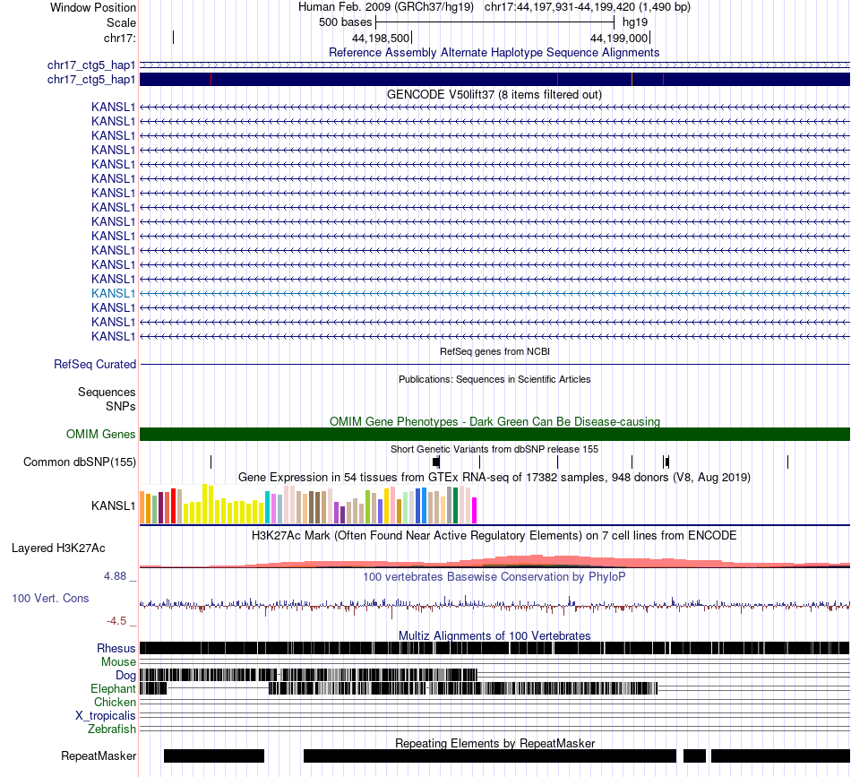Select the light-blue highlighted KANSL1 transcript label
The height and width of the screenshot is (777, 851).
click(x=113, y=294)
